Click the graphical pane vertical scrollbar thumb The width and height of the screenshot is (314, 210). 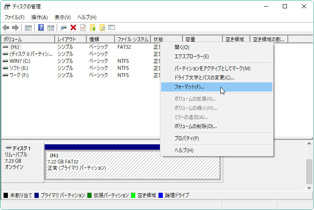309,172
